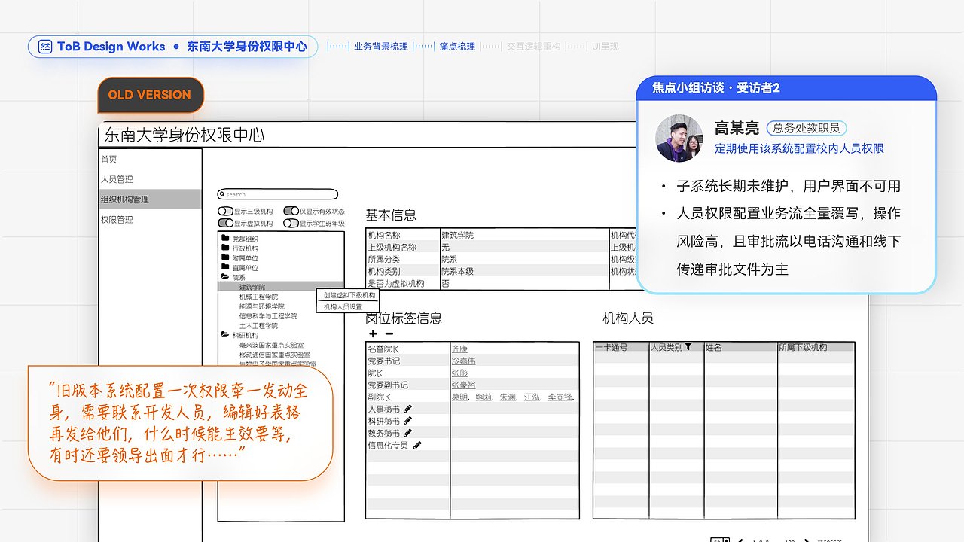Click the 一卡通号 column header
The width and height of the screenshot is (964, 542).
[x=621, y=348]
